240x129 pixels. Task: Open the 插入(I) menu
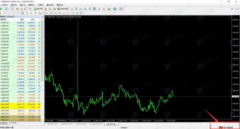pyautogui.click(x=23, y=5)
